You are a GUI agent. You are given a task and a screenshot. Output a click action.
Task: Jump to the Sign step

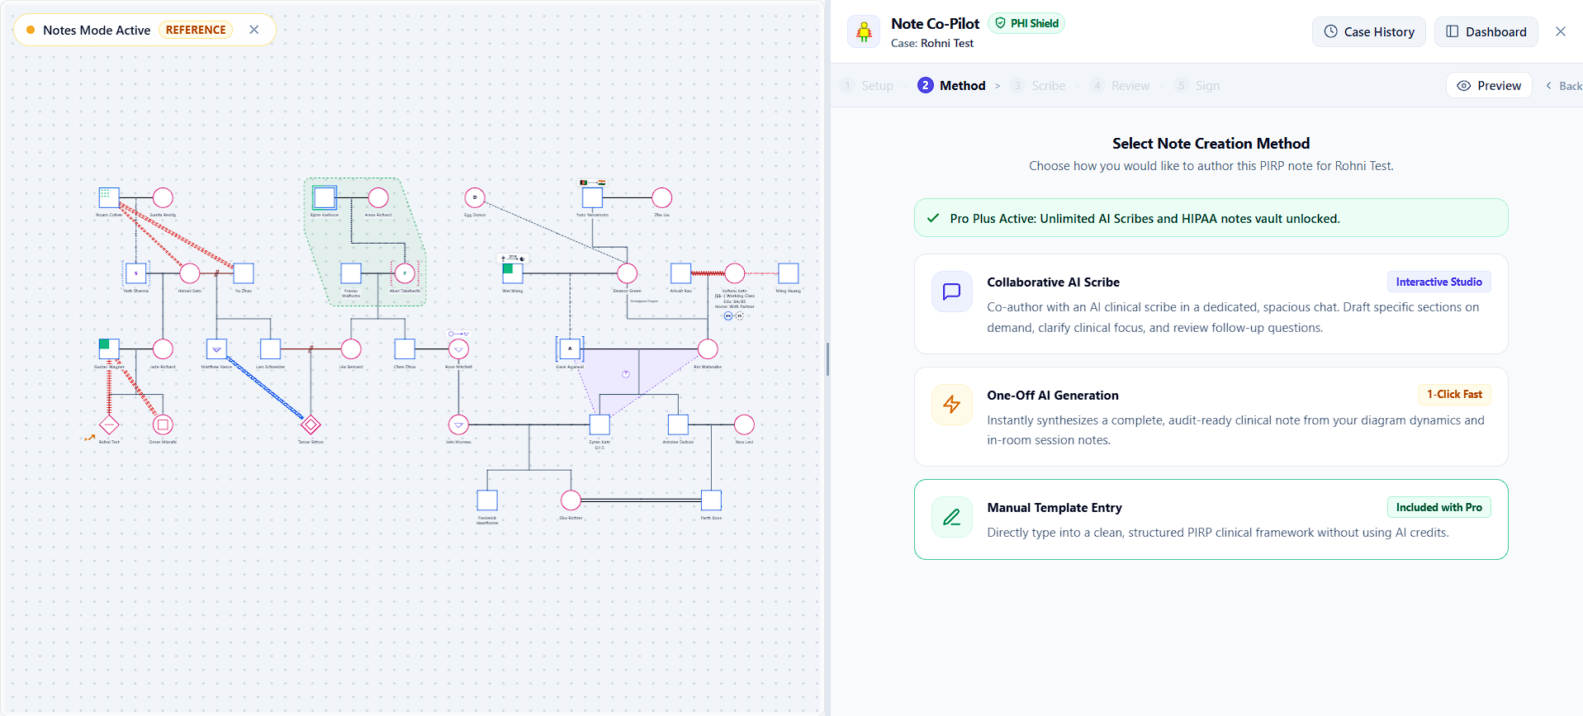point(1197,85)
